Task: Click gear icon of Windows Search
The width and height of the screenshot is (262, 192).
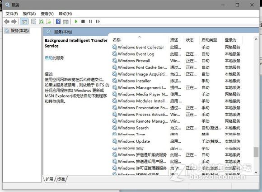Action: (x=114, y=128)
